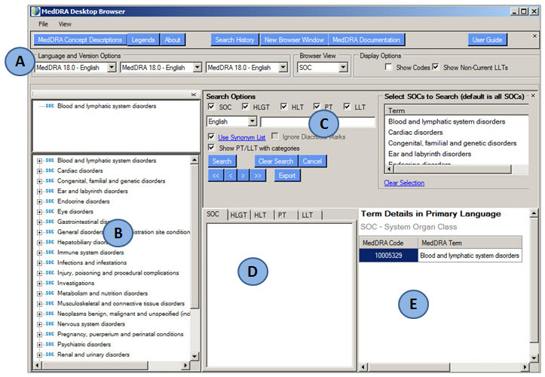Open the File menu

pos(44,24)
